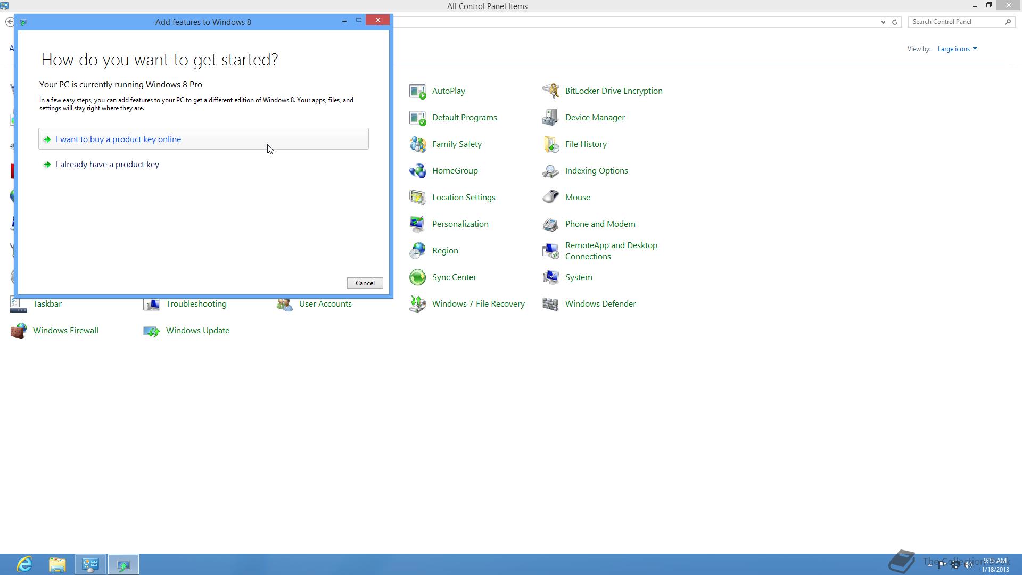Launch Internet Explorer from the Windows taskbar

click(24, 564)
